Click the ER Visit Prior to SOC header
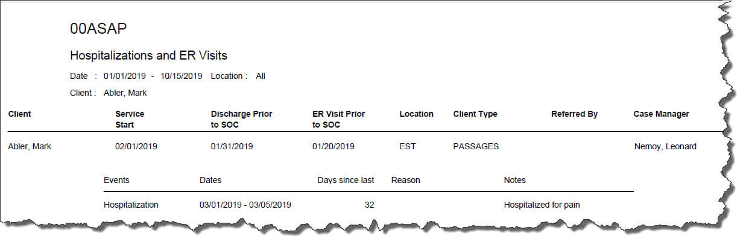 tap(338, 119)
